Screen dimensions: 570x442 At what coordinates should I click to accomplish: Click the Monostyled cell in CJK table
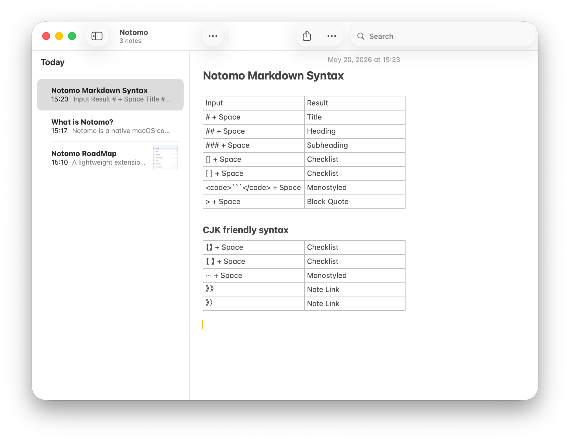pos(355,276)
